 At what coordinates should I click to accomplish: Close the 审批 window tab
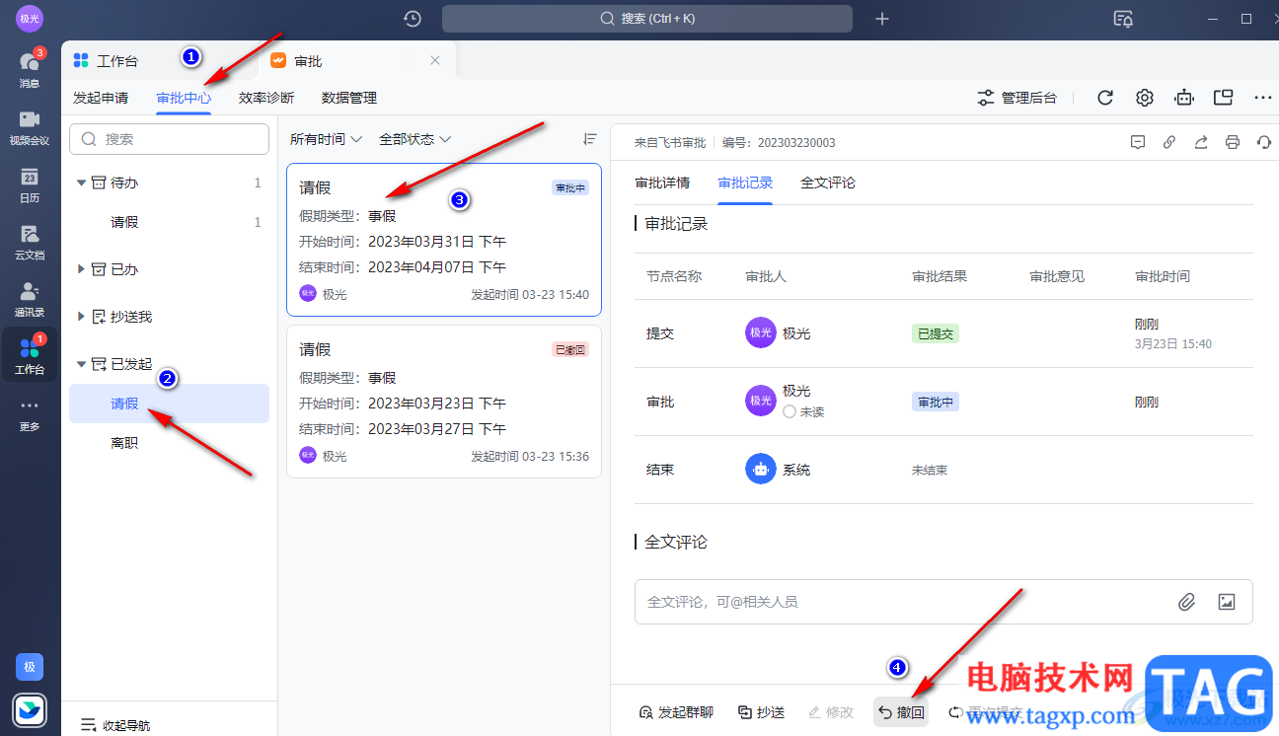click(435, 61)
